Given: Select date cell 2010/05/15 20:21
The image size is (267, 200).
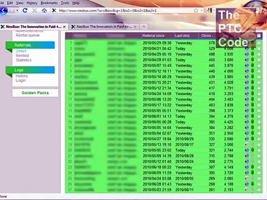Looking at the screenshot, I should [x=157, y=82].
